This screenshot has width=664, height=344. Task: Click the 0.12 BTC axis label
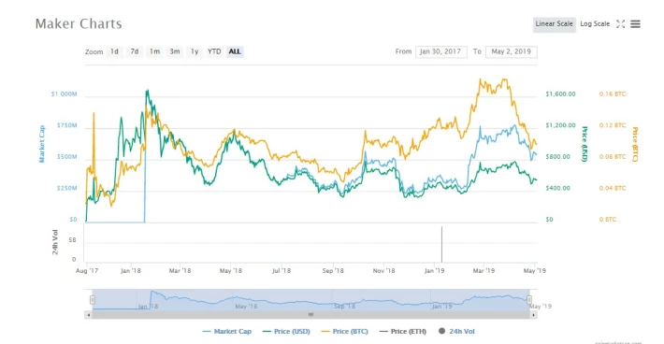coord(613,125)
